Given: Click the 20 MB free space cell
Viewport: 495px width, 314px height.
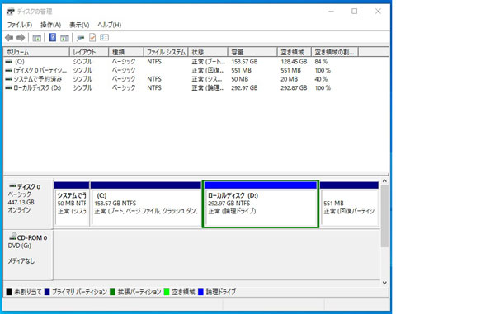Looking at the screenshot, I should click(290, 79).
